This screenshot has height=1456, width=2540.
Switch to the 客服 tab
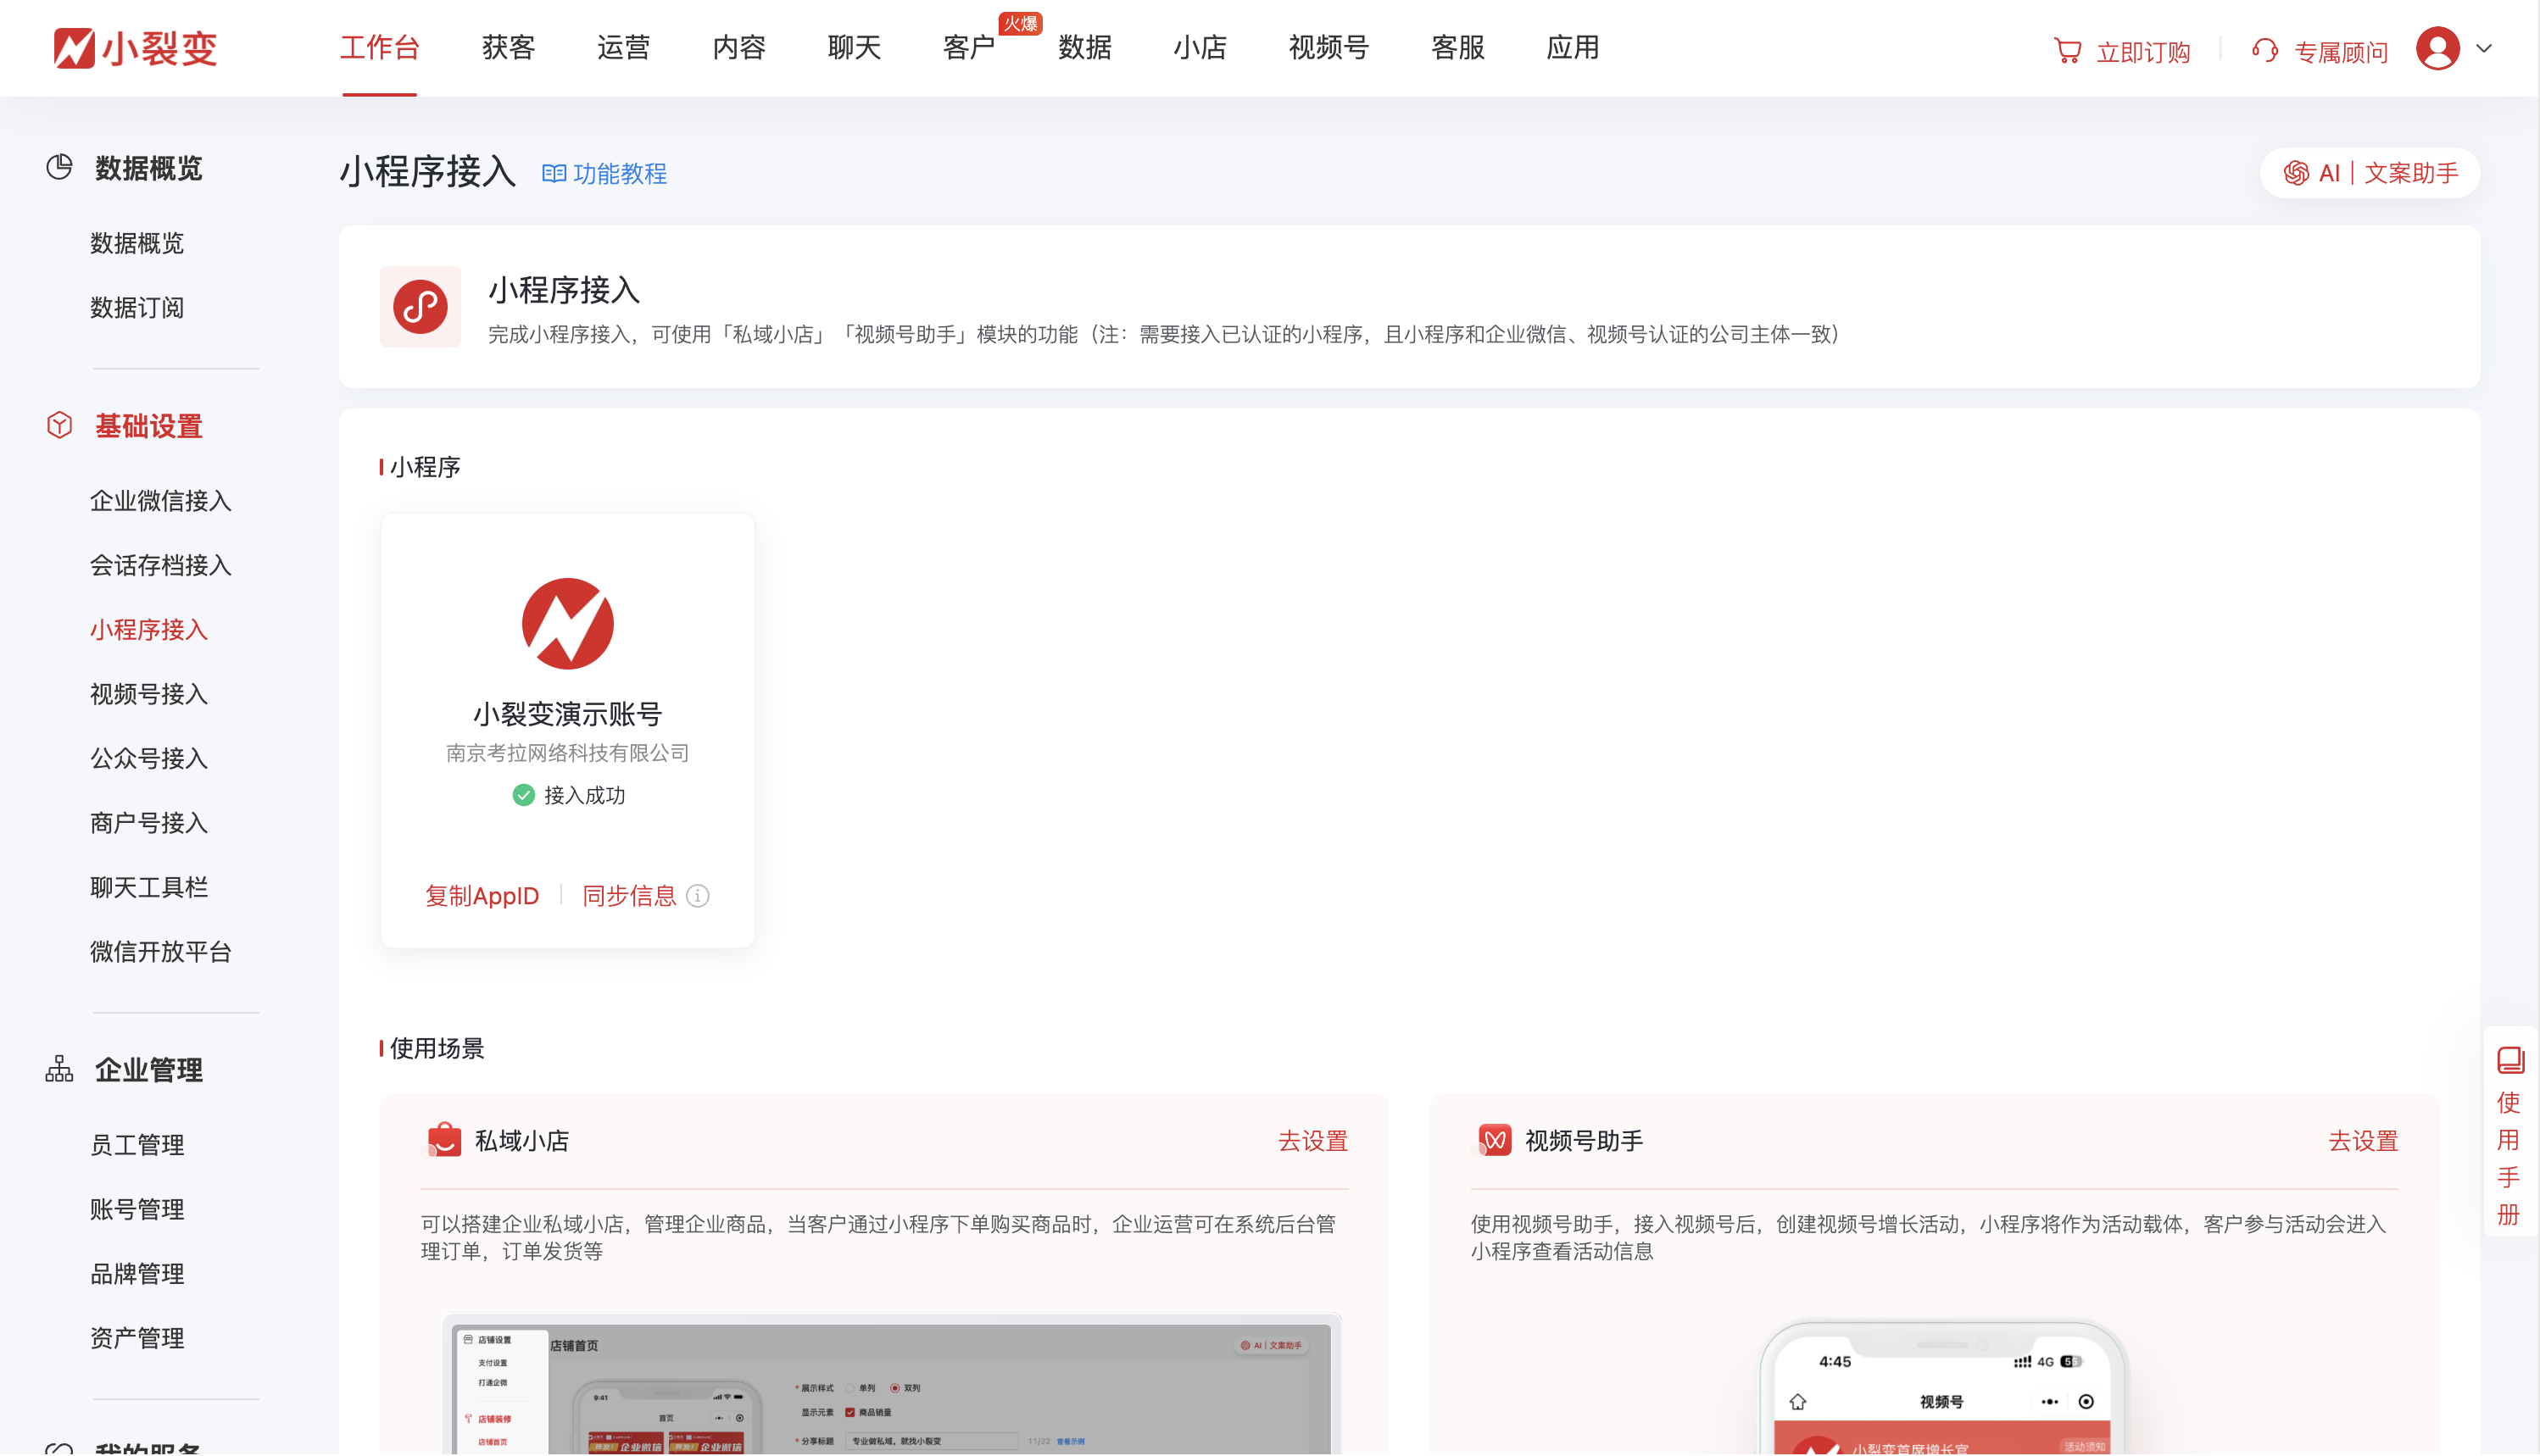(1457, 47)
